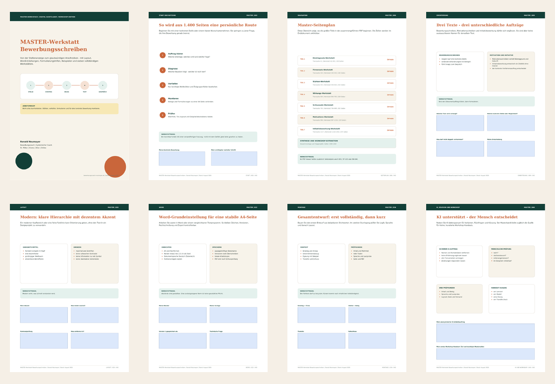Click the step circle next to 'Montieren'
This screenshot has height=384, width=555.
pyautogui.click(x=163, y=100)
